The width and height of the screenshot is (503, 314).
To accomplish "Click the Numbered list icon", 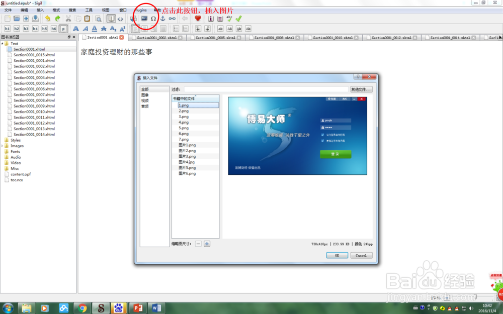I will 185,29.
